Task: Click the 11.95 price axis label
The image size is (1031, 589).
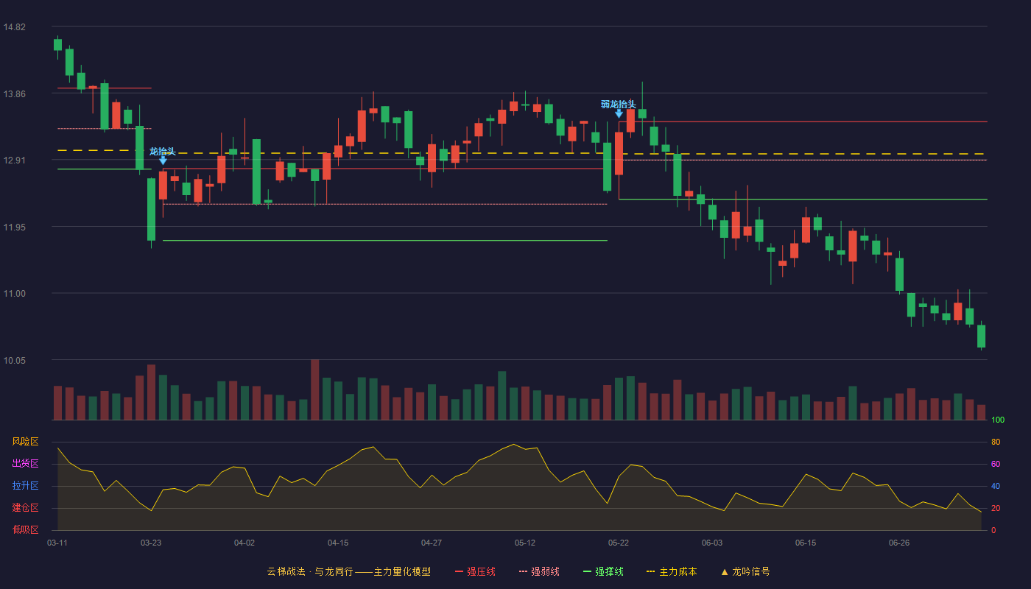Action: tap(14, 227)
